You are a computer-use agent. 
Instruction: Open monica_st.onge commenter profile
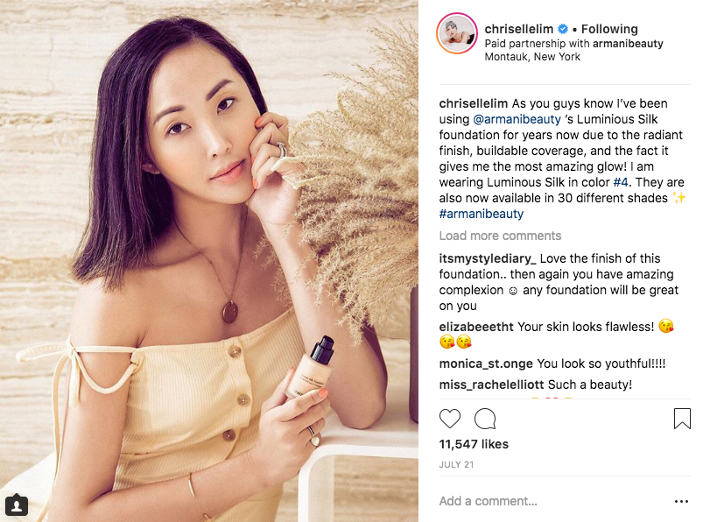tap(486, 363)
